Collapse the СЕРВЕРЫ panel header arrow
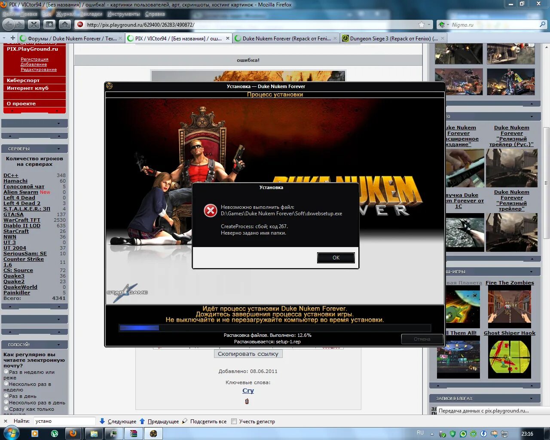550x440 pixels. point(59,149)
